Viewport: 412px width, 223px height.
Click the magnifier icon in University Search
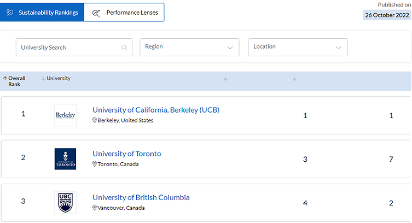pos(124,48)
